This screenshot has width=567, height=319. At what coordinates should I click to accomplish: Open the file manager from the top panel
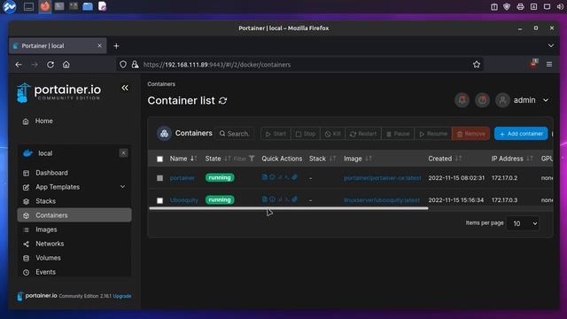[88, 6]
